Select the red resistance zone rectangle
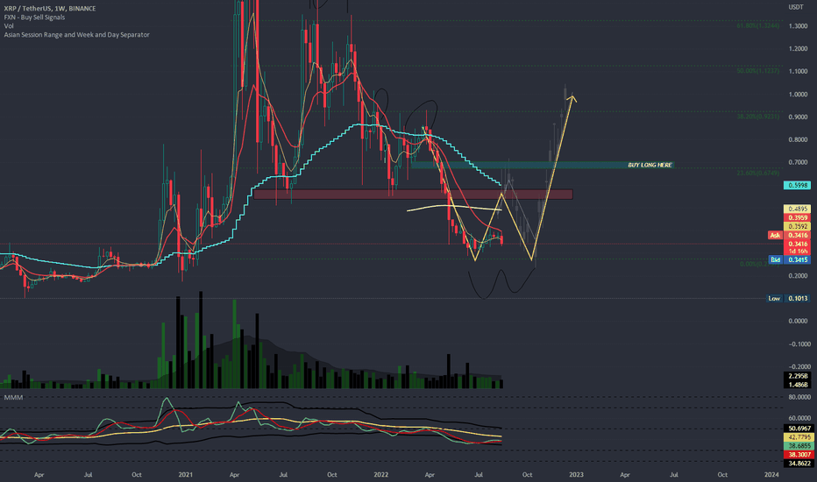Viewport: 817px width, 482px height. pyautogui.click(x=413, y=194)
